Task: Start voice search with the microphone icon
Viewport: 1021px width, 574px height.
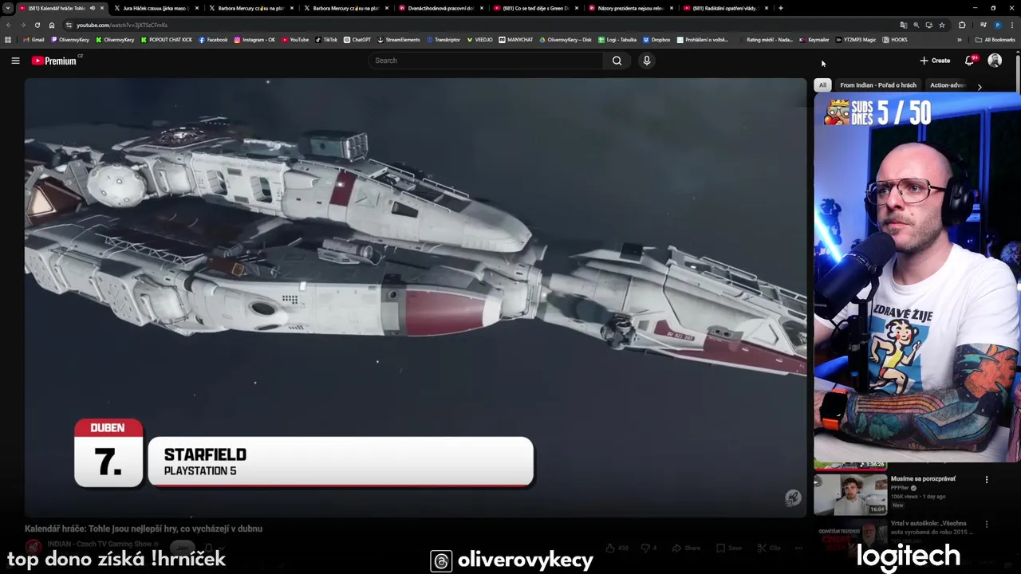Action: (x=647, y=61)
